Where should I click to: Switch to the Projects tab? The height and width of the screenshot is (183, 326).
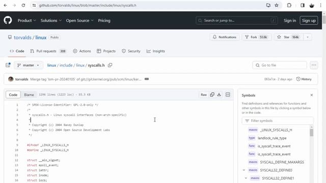[106, 51]
